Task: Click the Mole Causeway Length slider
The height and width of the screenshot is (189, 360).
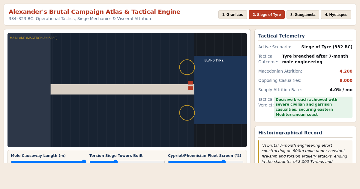Action: pos(49,162)
